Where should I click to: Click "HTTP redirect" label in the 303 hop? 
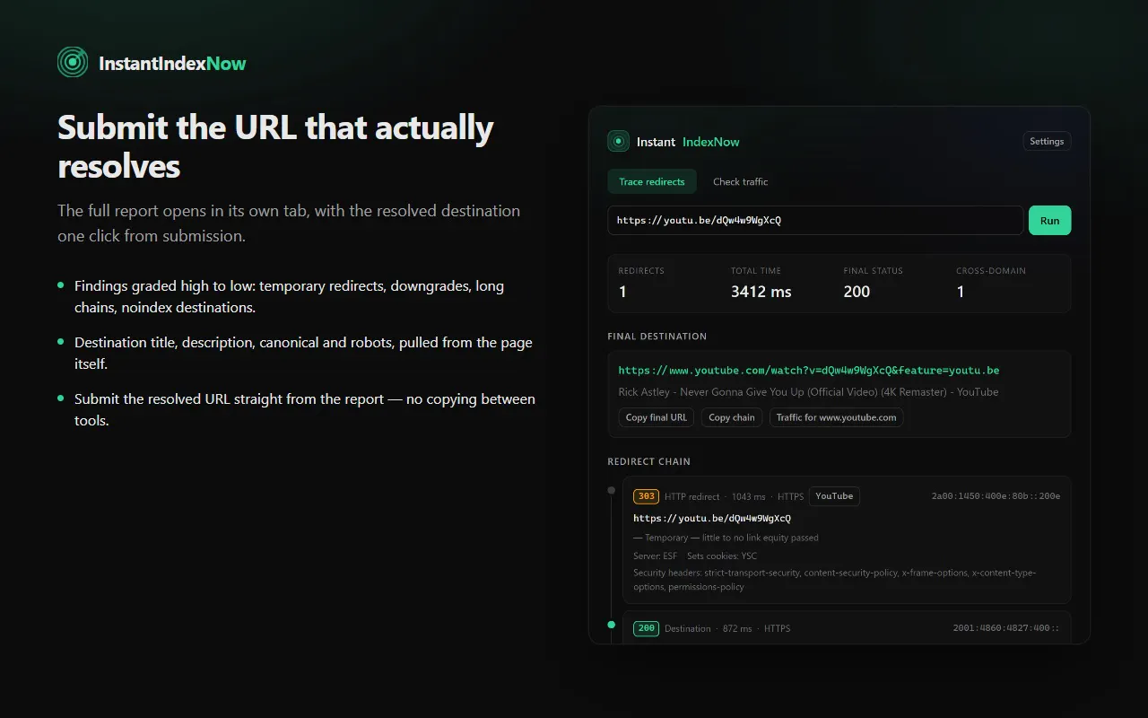[692, 496]
